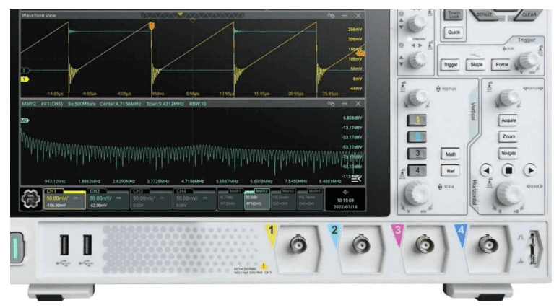Viewport: 554px width, 308px height.
Task: Push the horizontal POSITION knob
Action: coord(508,97)
